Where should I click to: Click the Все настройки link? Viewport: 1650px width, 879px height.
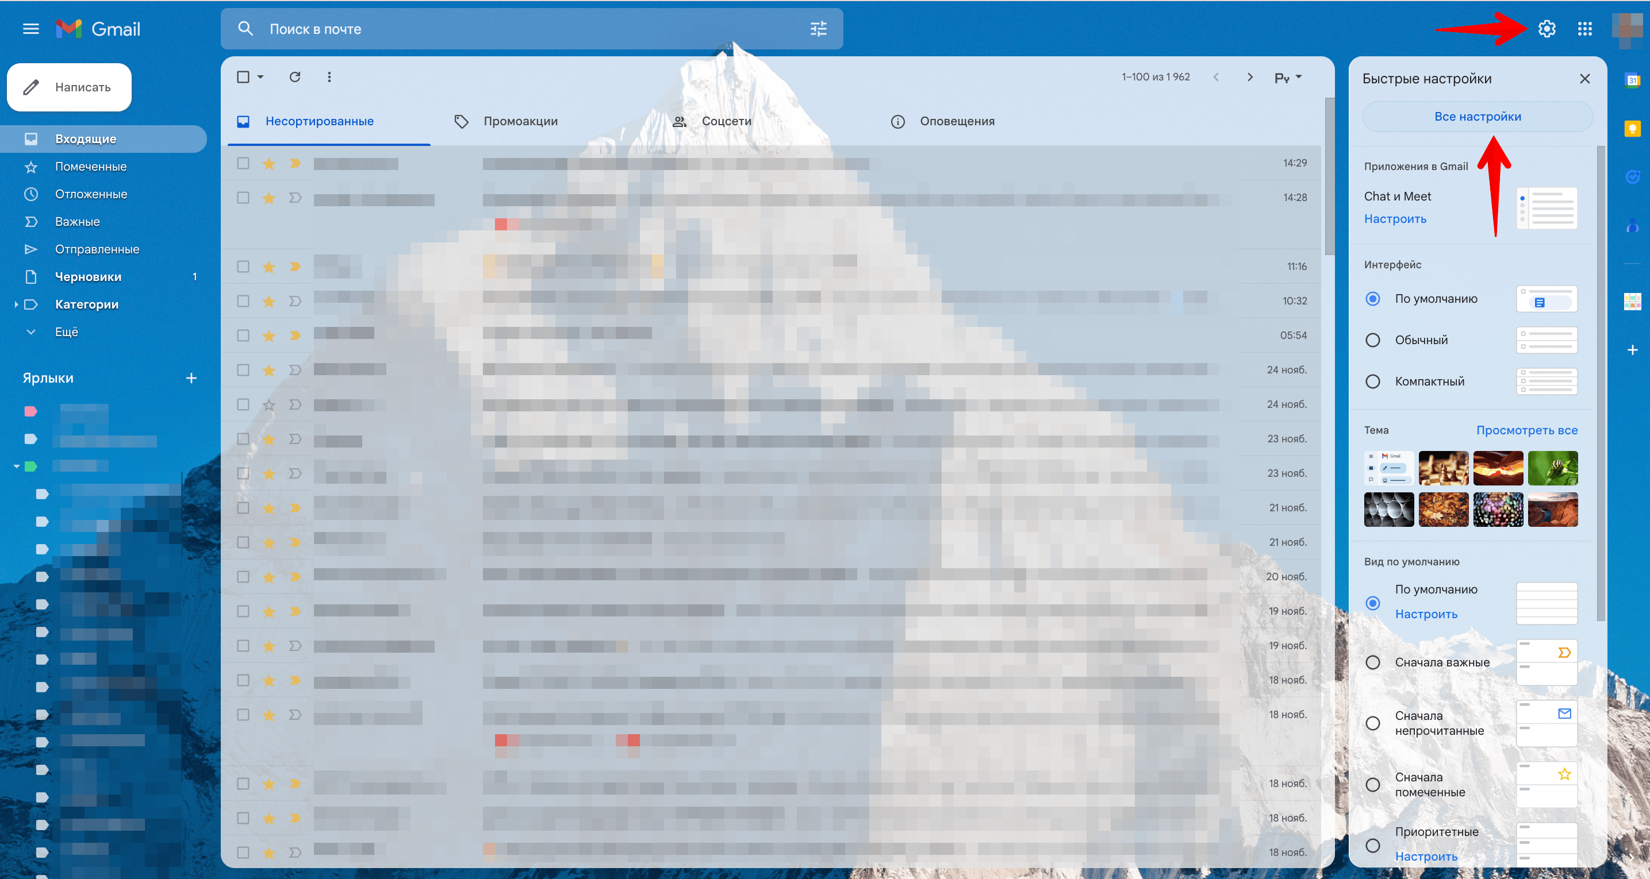1475,117
